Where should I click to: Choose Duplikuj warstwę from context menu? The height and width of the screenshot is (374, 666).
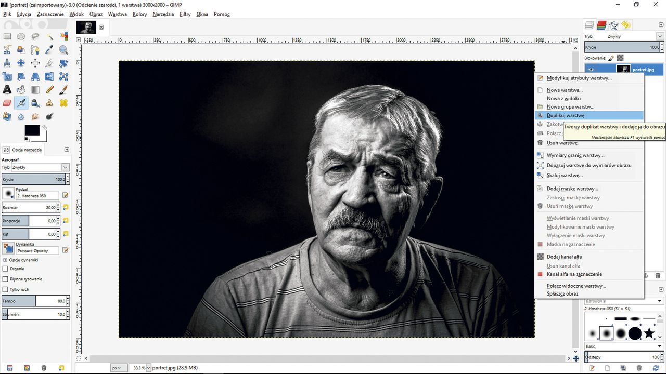[x=589, y=115]
